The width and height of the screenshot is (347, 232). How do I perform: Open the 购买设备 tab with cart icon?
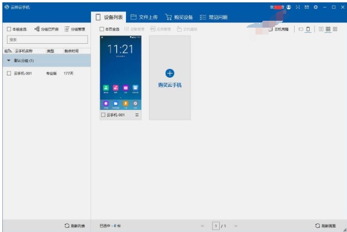coord(180,17)
